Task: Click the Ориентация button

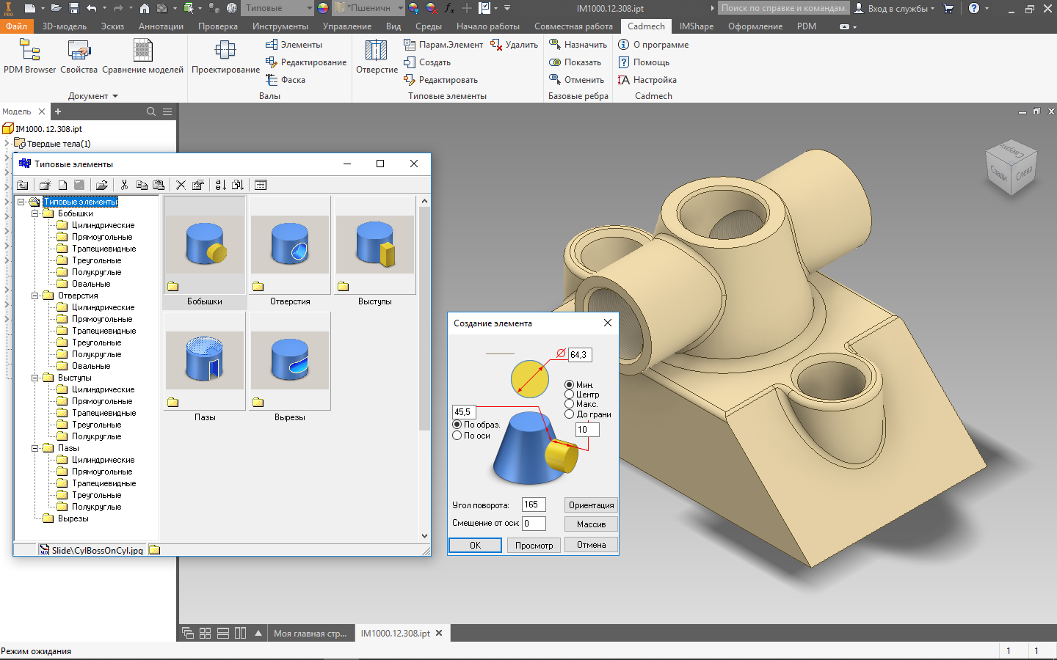Action: [591, 505]
